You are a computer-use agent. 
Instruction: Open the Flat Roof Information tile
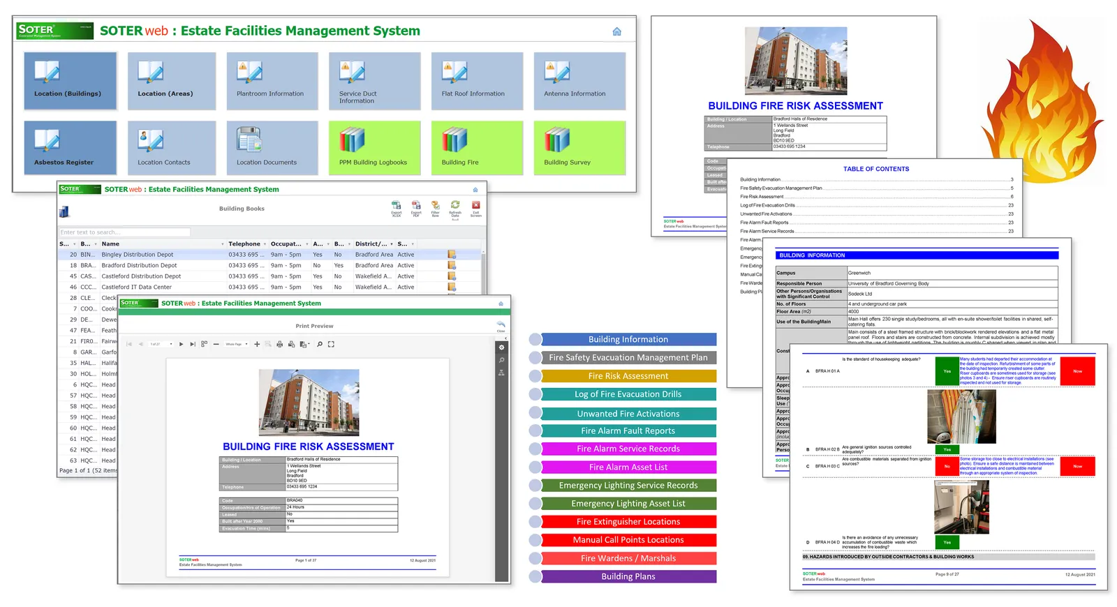coord(477,81)
